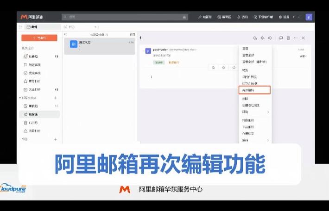Select the paper-plane sent folder in sidebar
The width and height of the screenshot is (329, 211).
40,114
